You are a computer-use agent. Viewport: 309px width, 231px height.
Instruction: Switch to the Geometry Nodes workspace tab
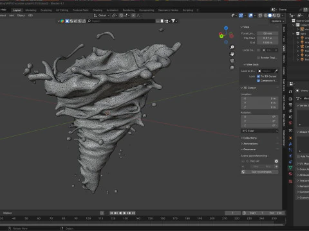point(168,10)
